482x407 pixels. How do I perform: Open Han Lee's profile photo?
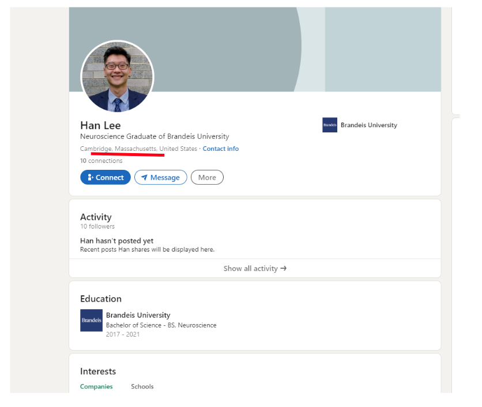[x=117, y=77]
